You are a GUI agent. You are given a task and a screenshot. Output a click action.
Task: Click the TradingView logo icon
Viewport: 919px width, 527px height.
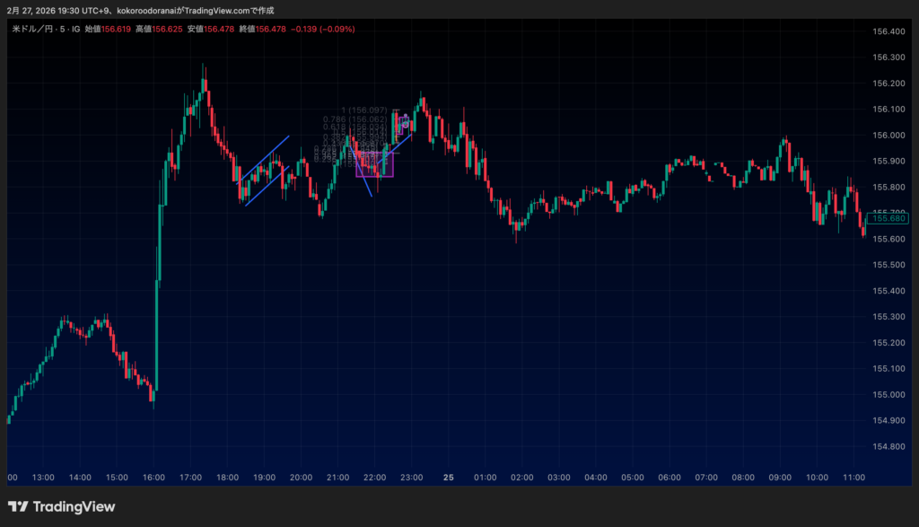(17, 507)
